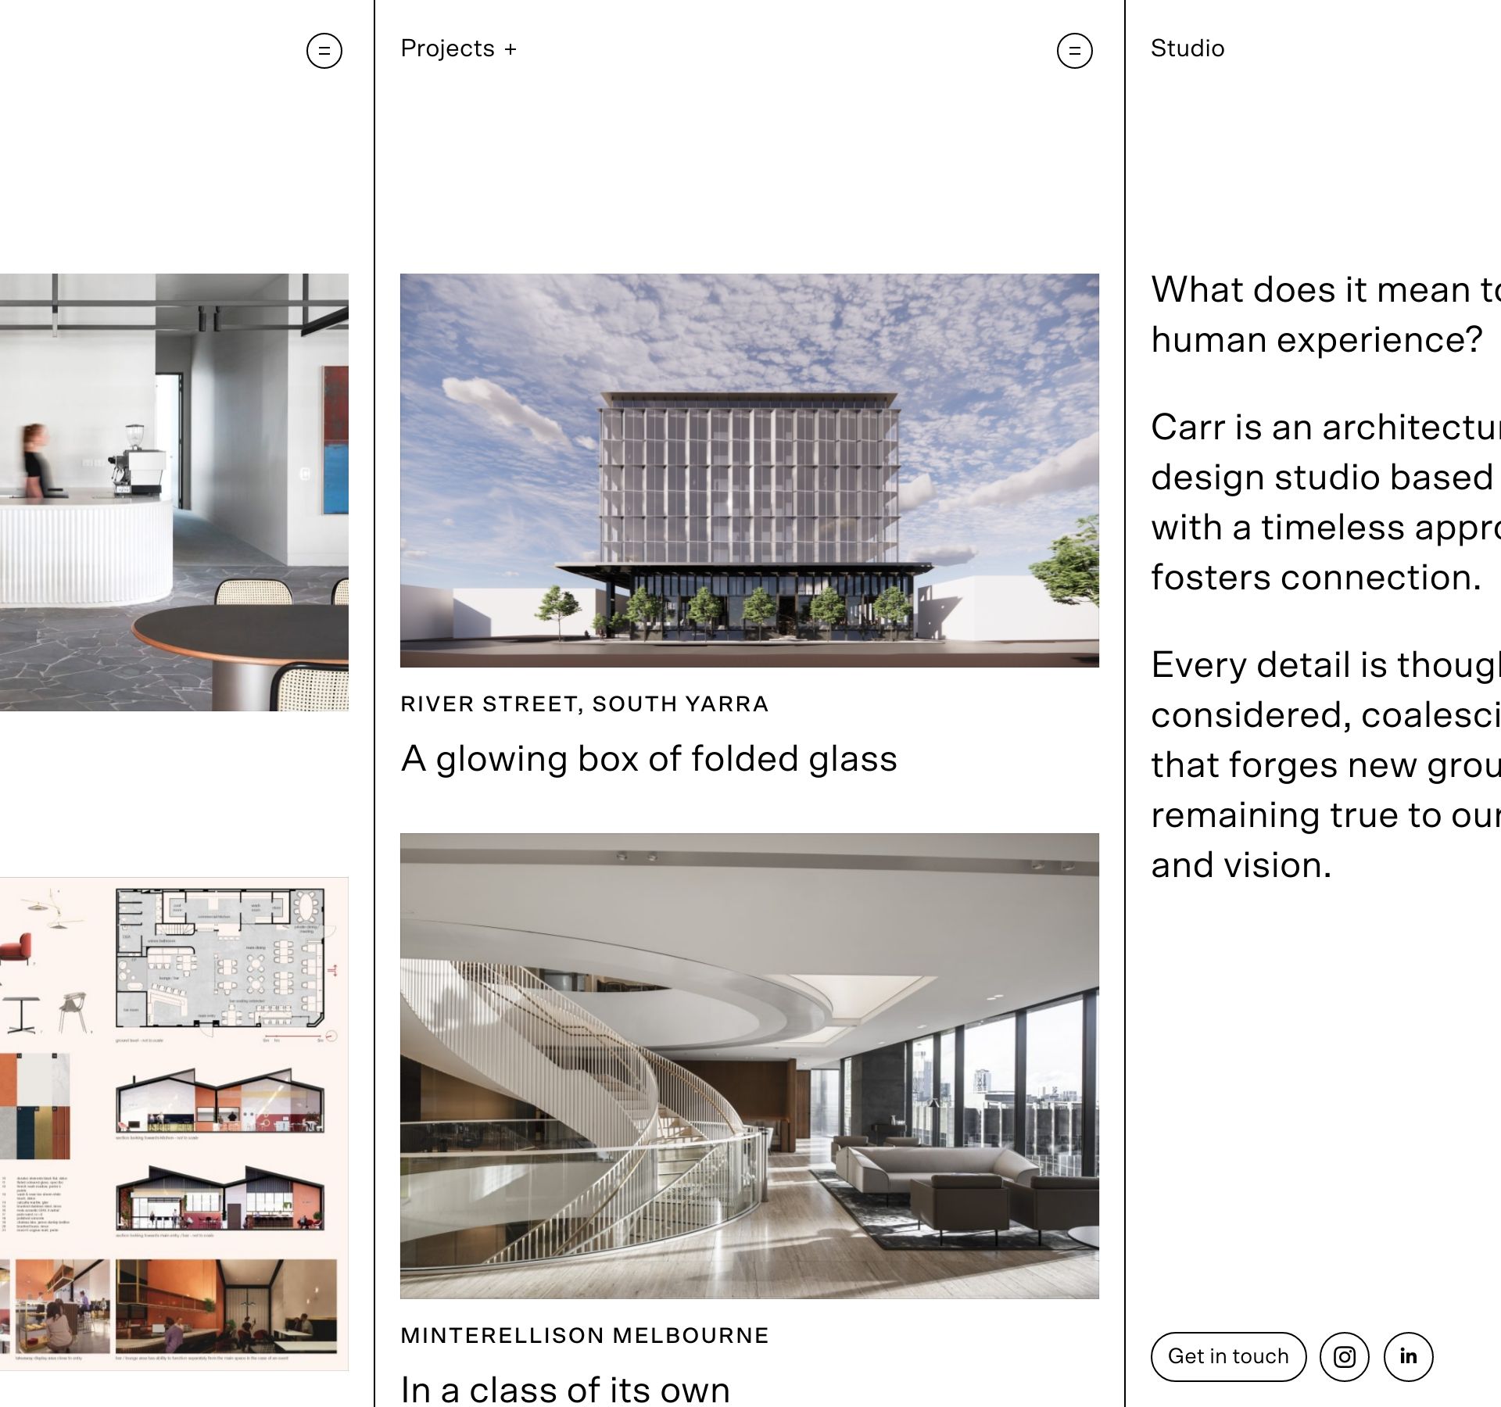The height and width of the screenshot is (1407, 1501).
Task: Click the section elevation drawing on the board
Action: (x=220, y=1102)
